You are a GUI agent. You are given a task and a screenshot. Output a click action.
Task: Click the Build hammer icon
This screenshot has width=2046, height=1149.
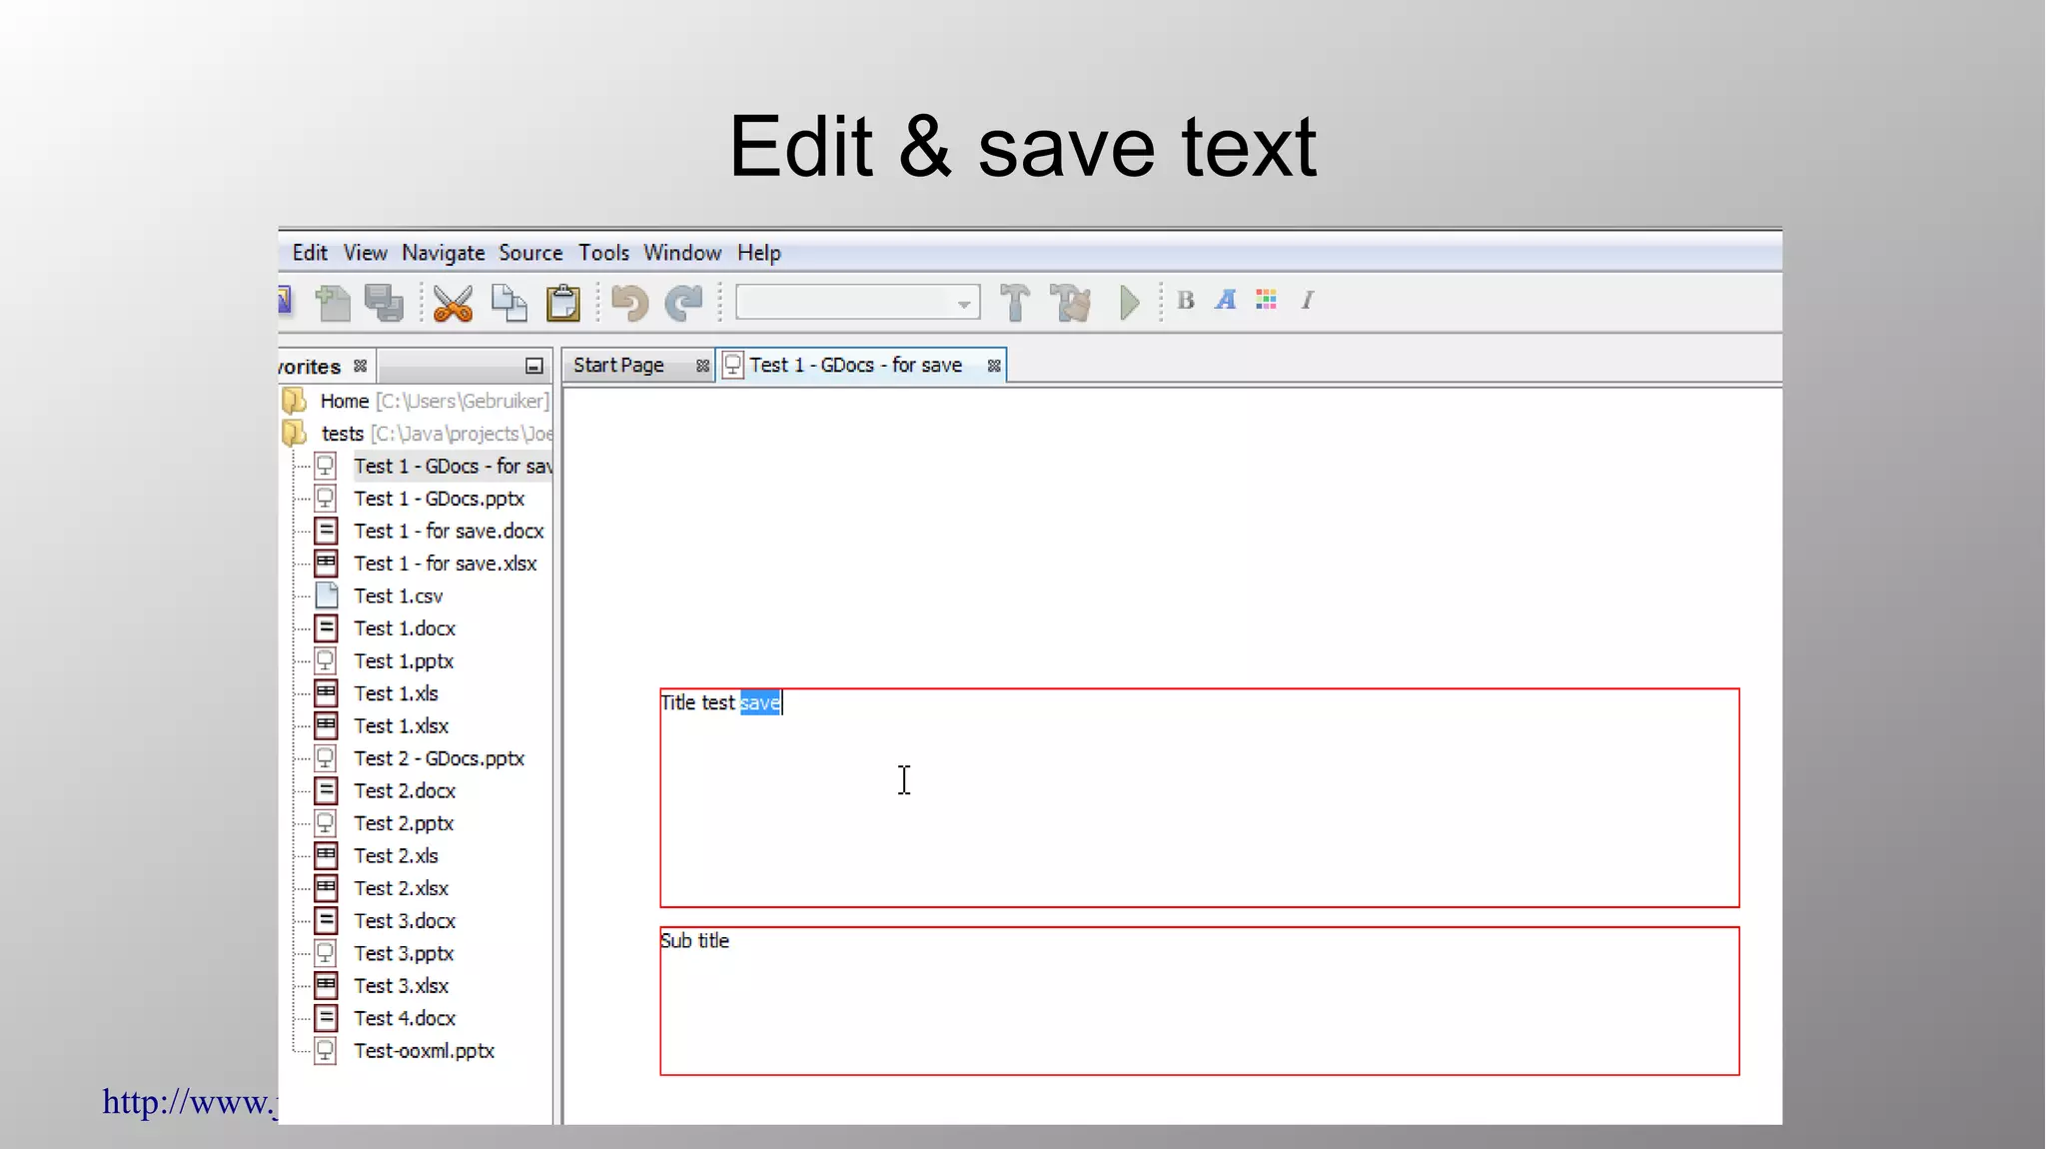click(x=1014, y=303)
